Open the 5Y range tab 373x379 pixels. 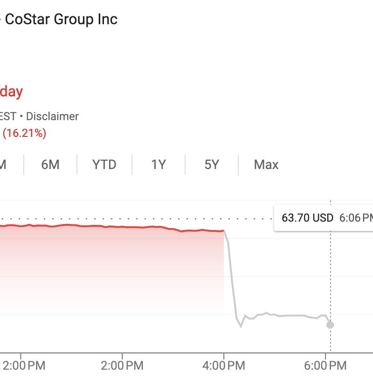pos(212,164)
